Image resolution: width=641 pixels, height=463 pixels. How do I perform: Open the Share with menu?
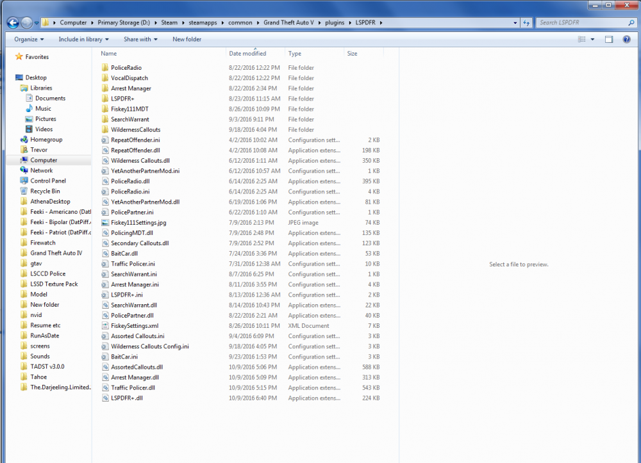coord(140,40)
